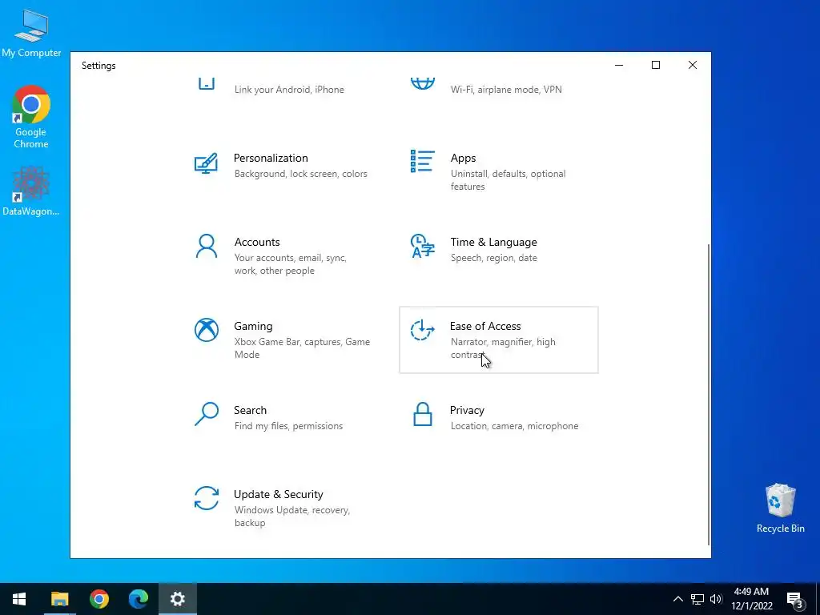The height and width of the screenshot is (615, 820).
Task: Click the Settings gear taskbar button
Action: [x=177, y=599]
